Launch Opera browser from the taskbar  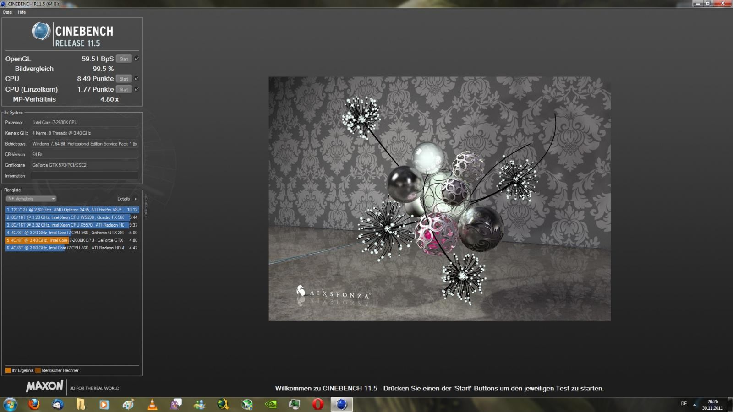click(318, 404)
